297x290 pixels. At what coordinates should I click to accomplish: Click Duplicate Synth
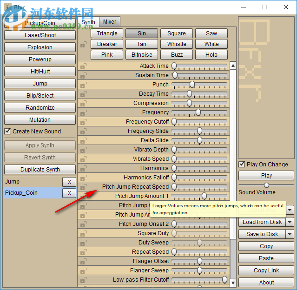point(40,170)
